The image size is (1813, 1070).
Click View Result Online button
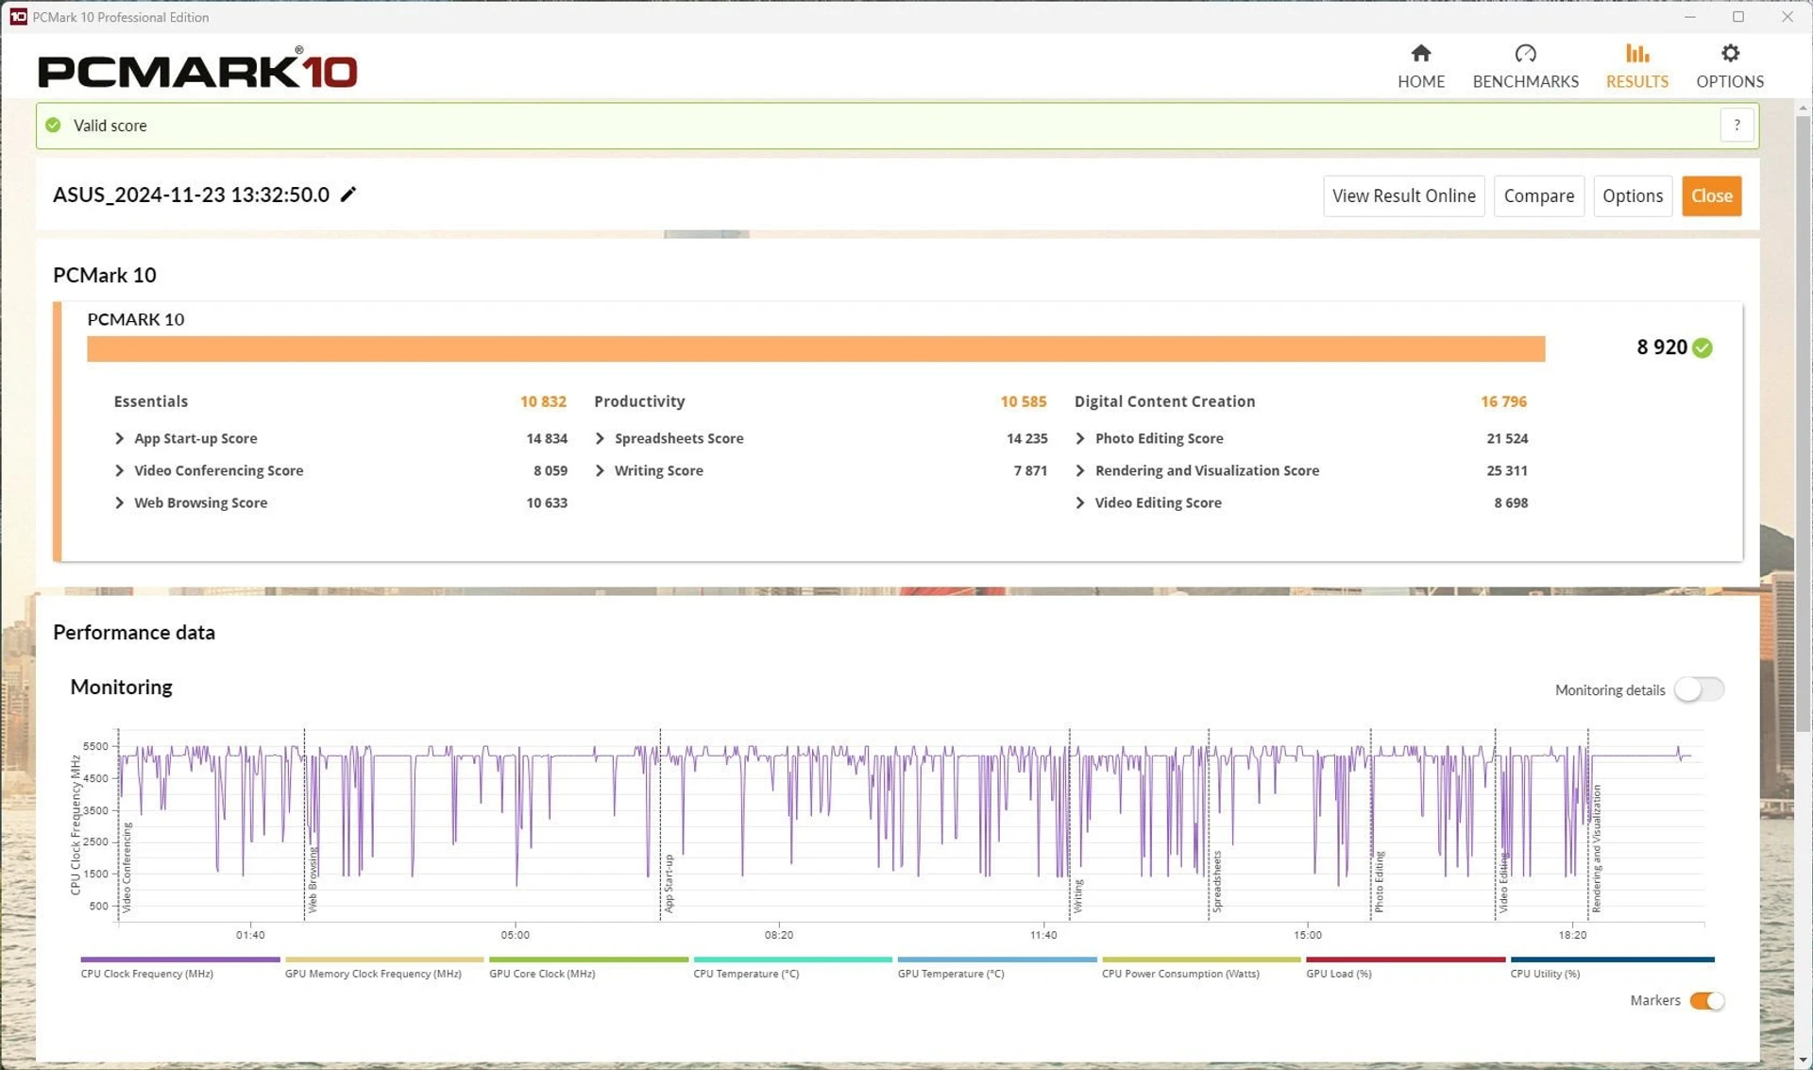pyautogui.click(x=1403, y=195)
